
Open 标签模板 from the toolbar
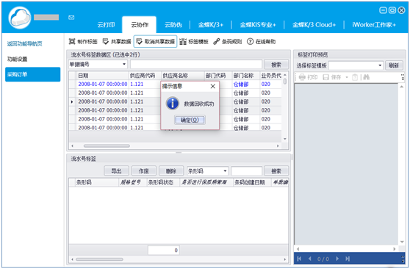[194, 41]
